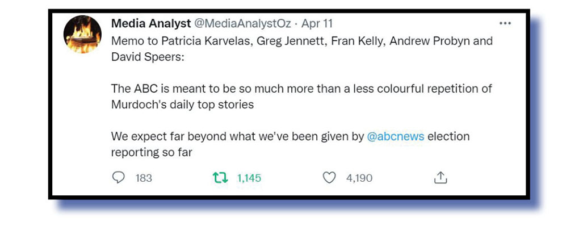This screenshot has width=579, height=230.
Task: Click the reply speech bubble icon
Action: [x=118, y=178]
